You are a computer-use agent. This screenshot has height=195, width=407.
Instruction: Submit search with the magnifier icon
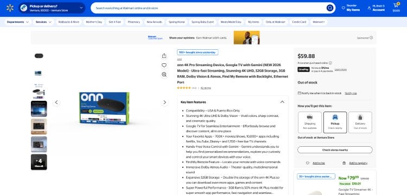(329, 8)
